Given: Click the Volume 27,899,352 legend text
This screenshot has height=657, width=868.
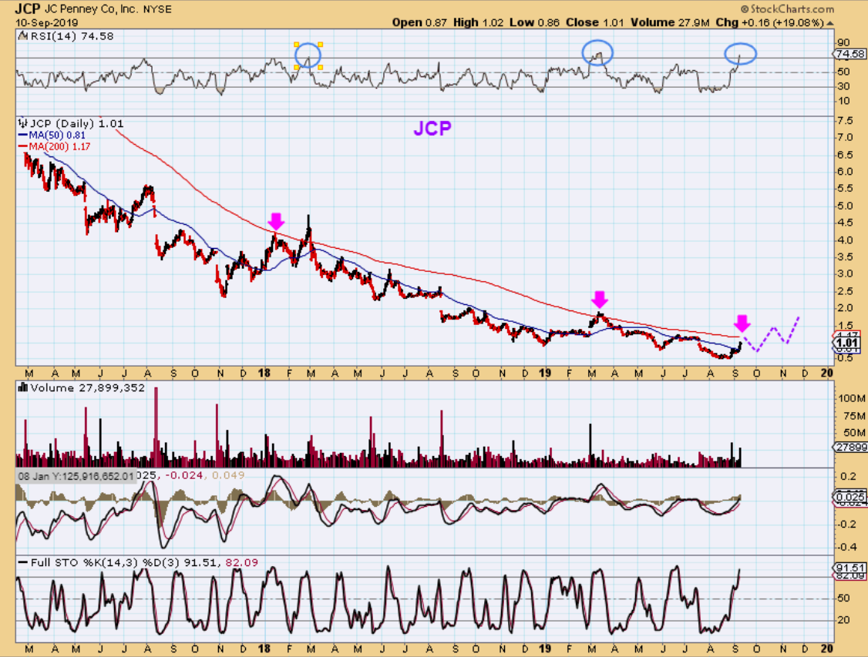Looking at the screenshot, I should point(87,387).
